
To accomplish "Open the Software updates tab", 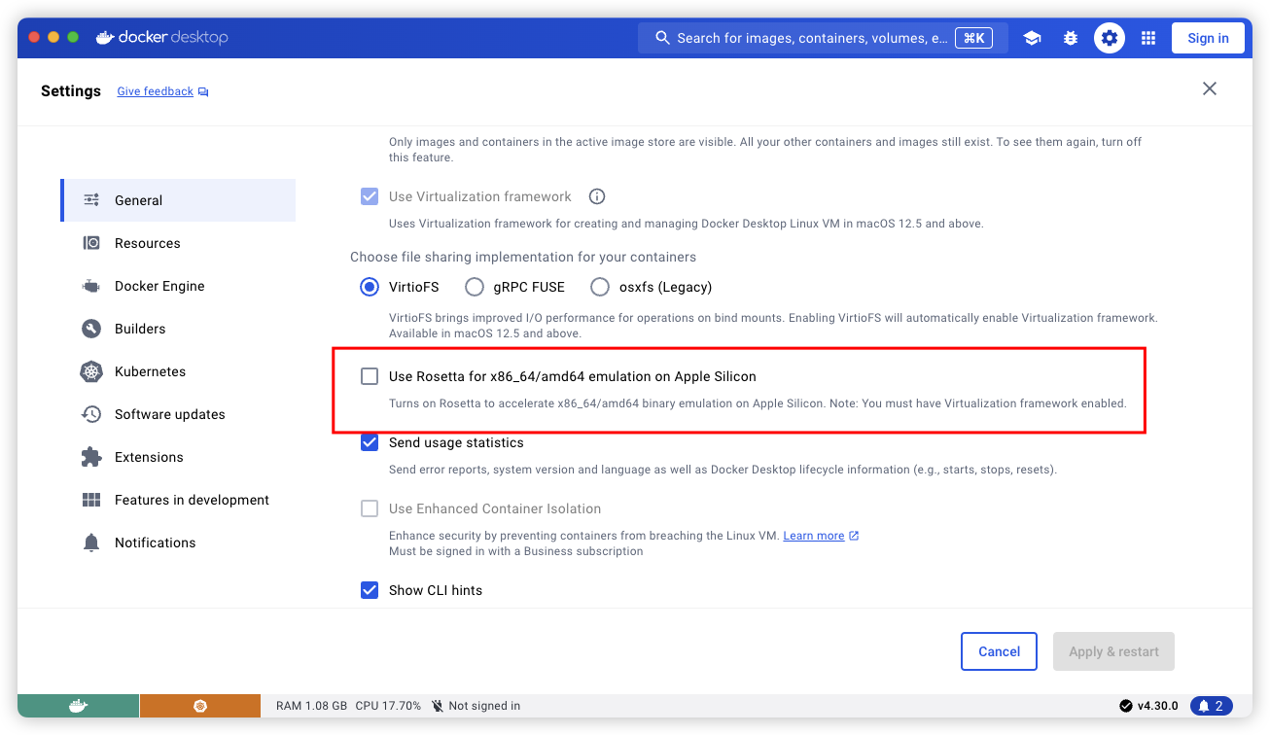I will (178, 414).
